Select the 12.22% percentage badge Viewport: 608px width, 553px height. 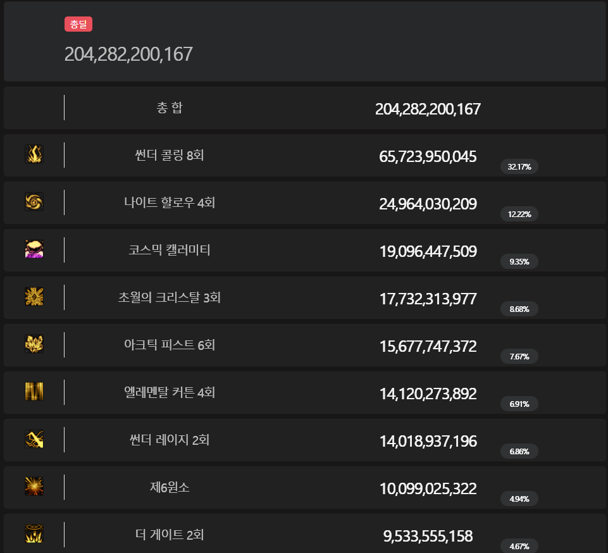coord(519,214)
